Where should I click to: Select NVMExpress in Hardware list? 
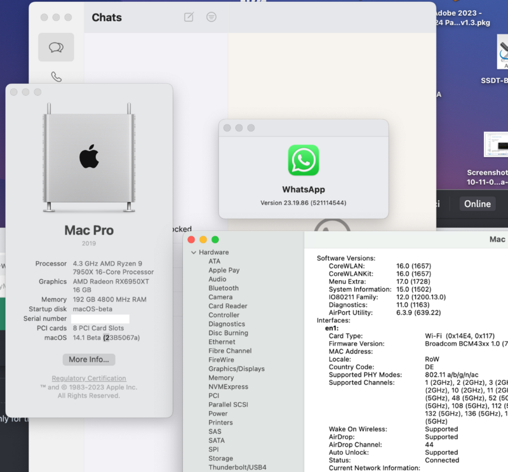(x=229, y=387)
